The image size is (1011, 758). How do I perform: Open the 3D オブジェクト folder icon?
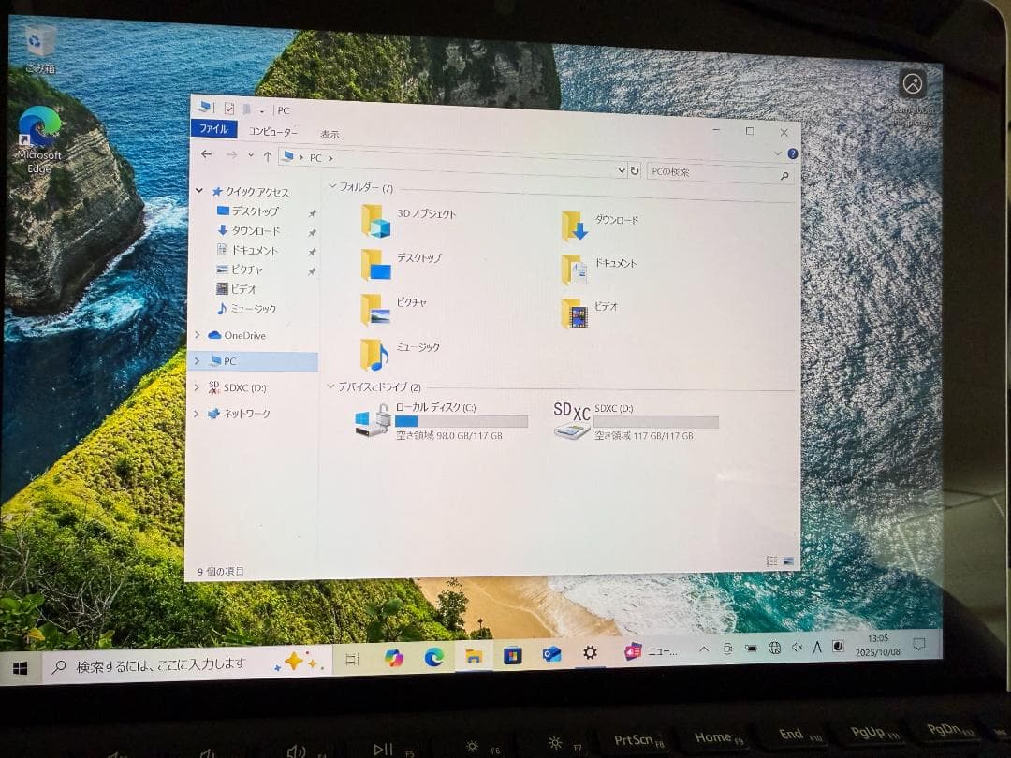point(375,221)
